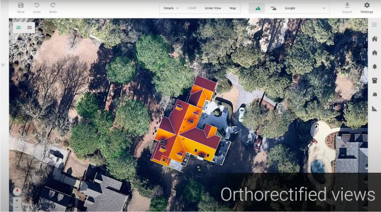Open the Street View tab
The width and height of the screenshot is (381, 212).
pos(213,8)
